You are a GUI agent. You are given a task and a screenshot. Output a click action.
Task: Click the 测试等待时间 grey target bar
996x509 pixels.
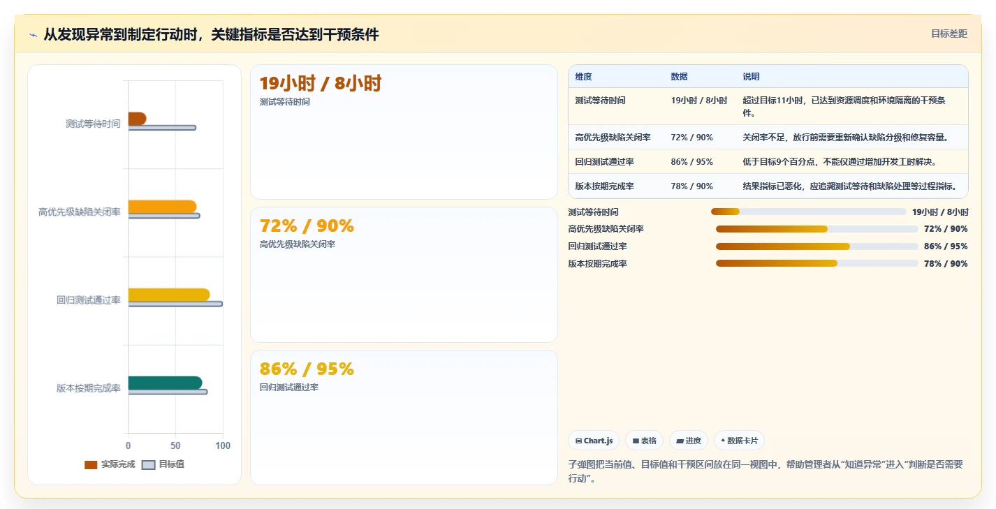tap(162, 128)
